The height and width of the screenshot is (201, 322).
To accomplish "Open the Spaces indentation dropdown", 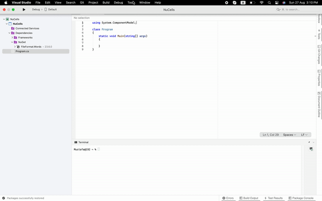I will tap(290, 135).
